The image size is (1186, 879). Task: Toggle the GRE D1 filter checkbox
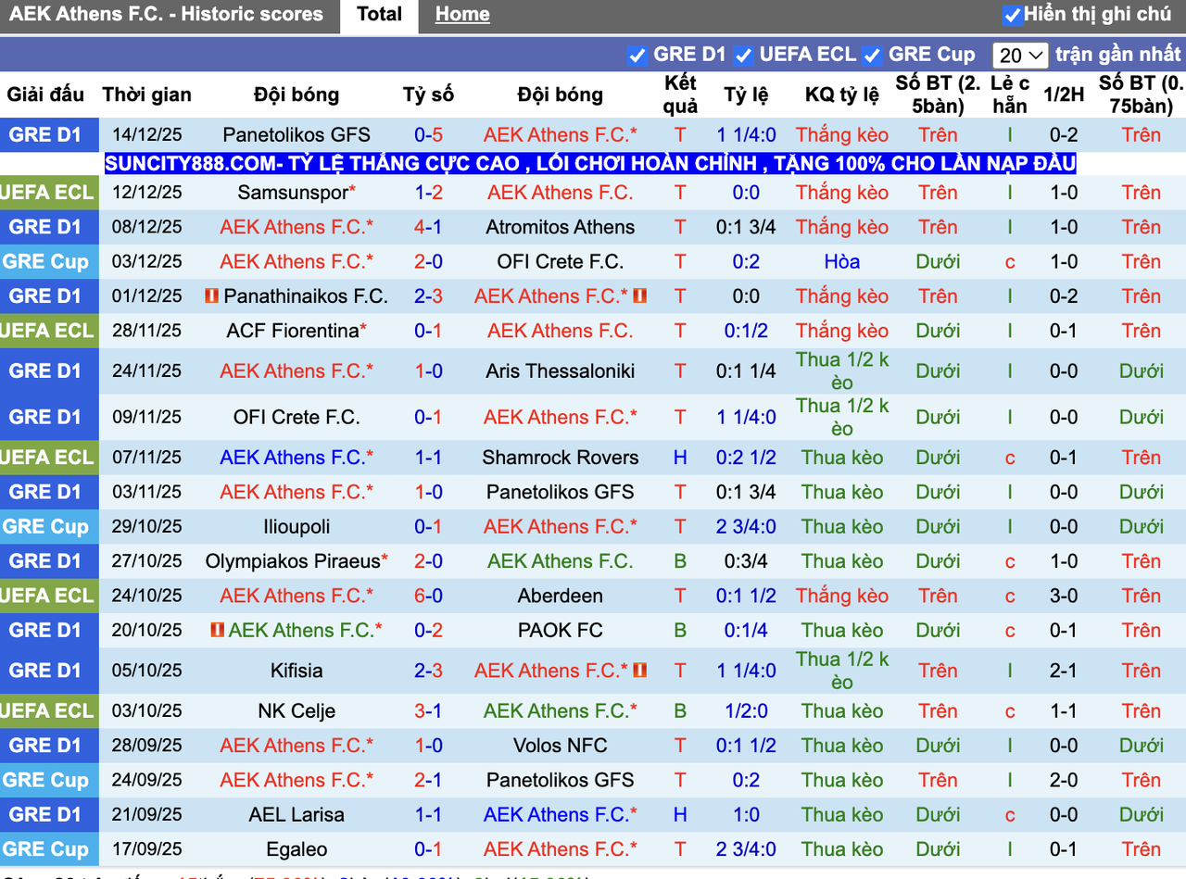[637, 56]
